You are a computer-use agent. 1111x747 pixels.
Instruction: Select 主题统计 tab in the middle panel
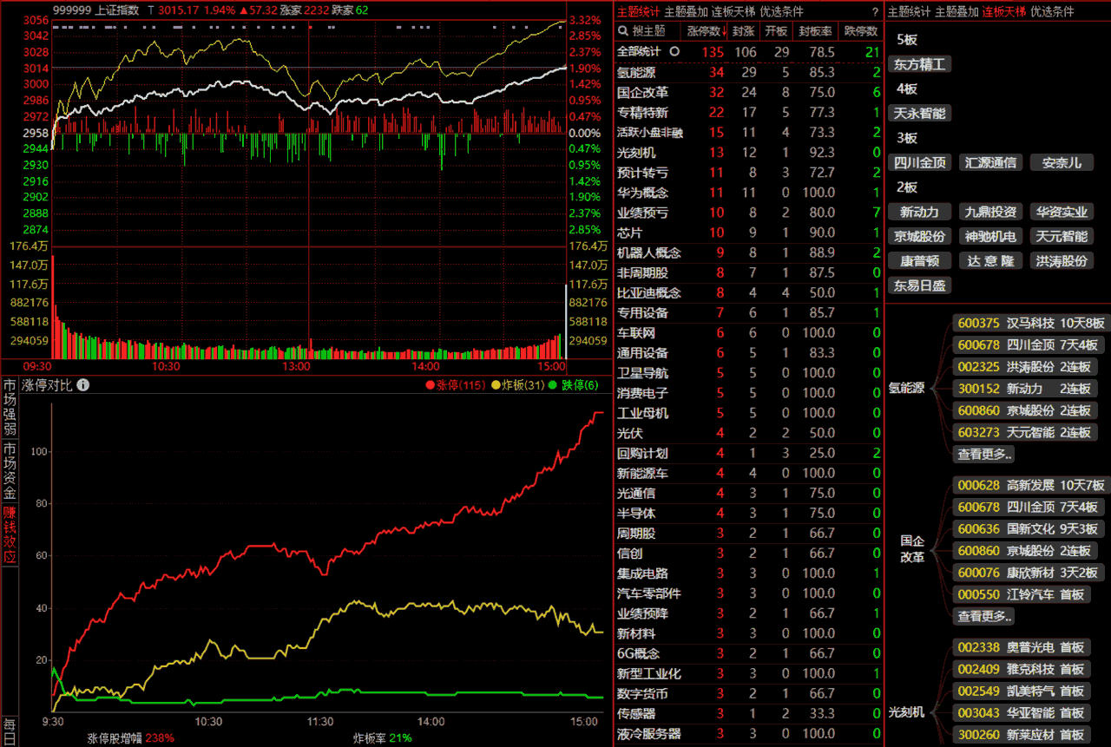pos(638,12)
